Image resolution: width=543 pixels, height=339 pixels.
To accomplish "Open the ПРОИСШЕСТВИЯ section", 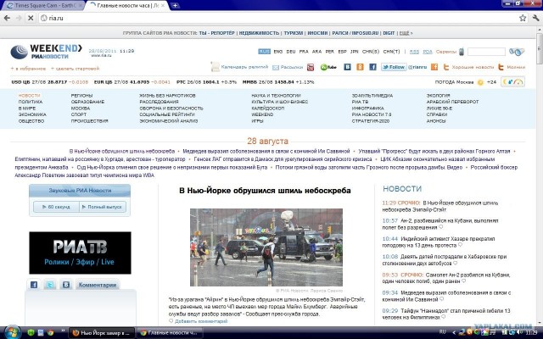I will click(89, 121).
